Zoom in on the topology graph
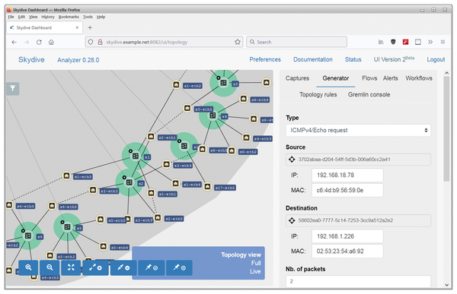457x294 pixels. [x=28, y=267]
